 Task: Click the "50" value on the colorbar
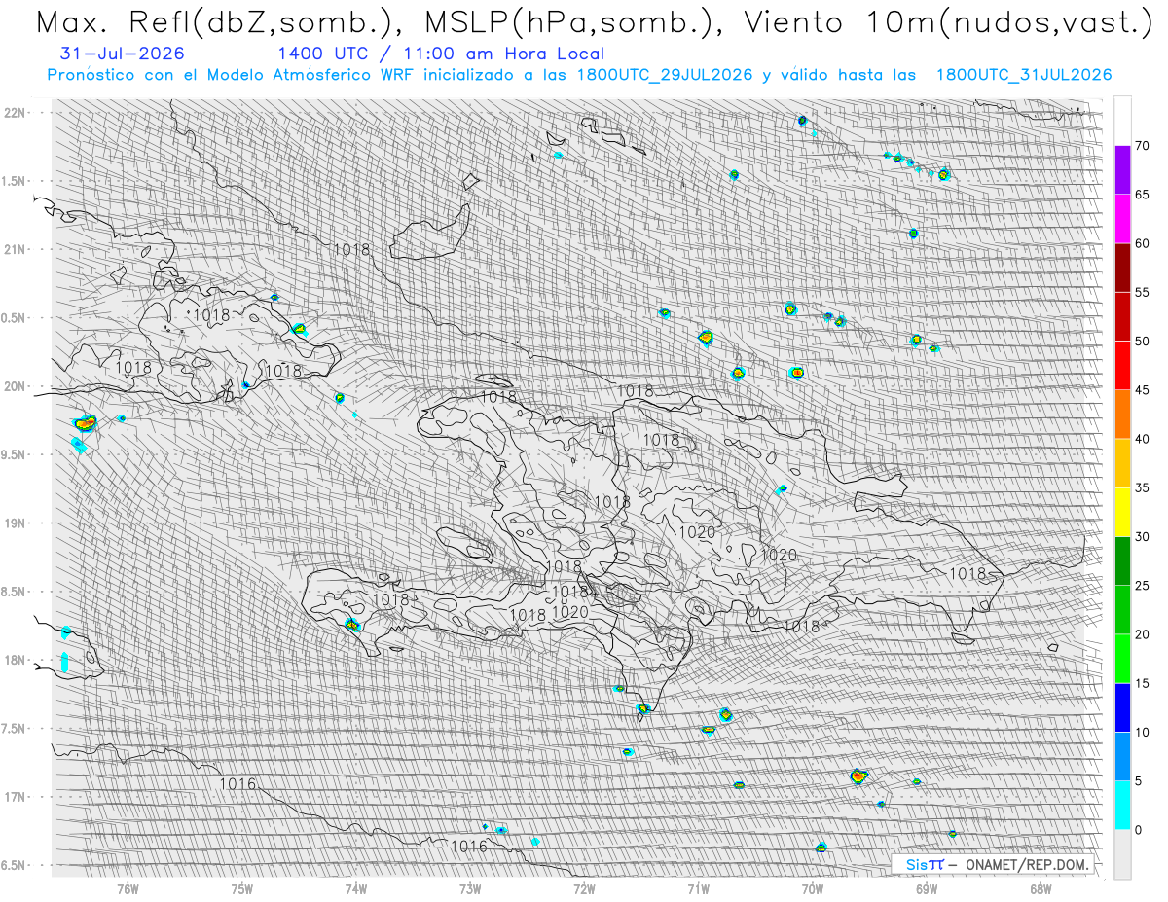click(x=1142, y=342)
